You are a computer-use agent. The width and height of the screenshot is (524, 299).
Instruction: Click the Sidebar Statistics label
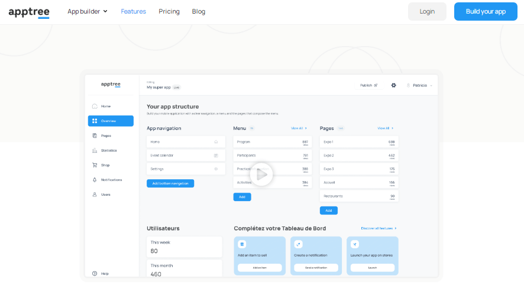[109, 150]
